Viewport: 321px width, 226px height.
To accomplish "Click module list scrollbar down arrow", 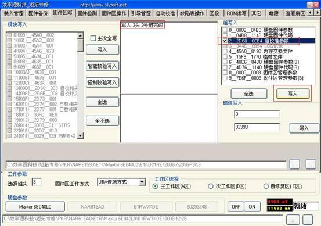I will point(80,135).
